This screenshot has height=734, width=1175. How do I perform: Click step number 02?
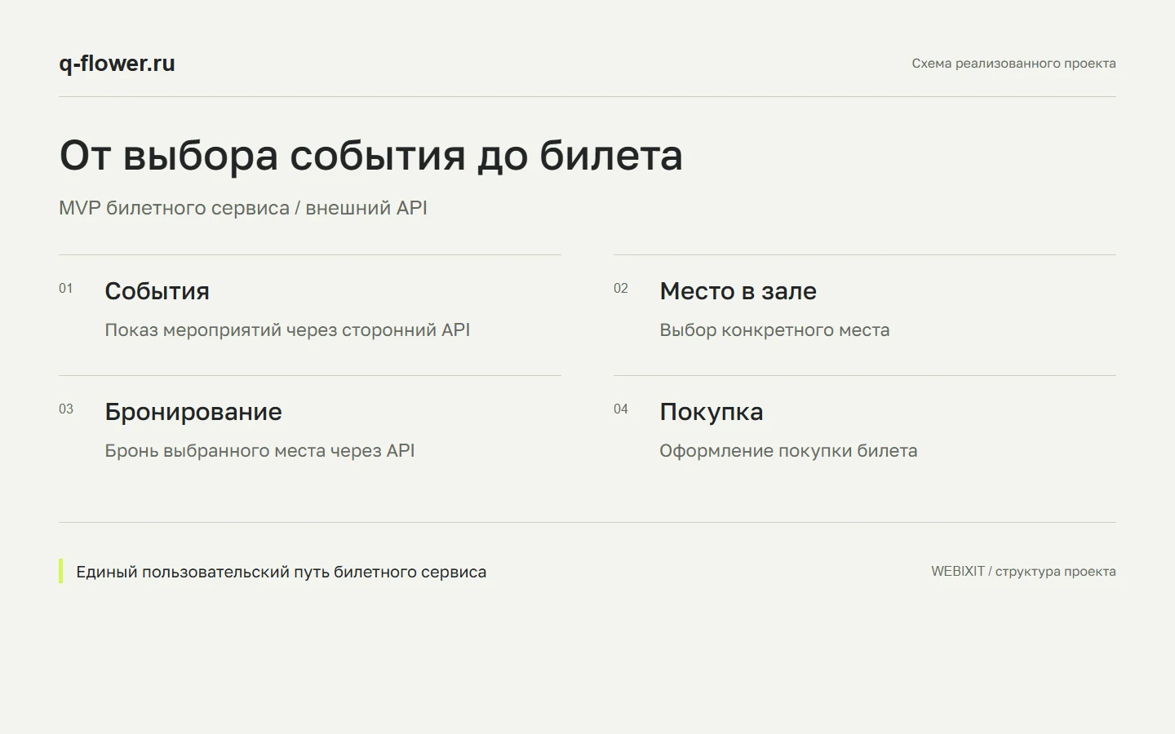(621, 289)
